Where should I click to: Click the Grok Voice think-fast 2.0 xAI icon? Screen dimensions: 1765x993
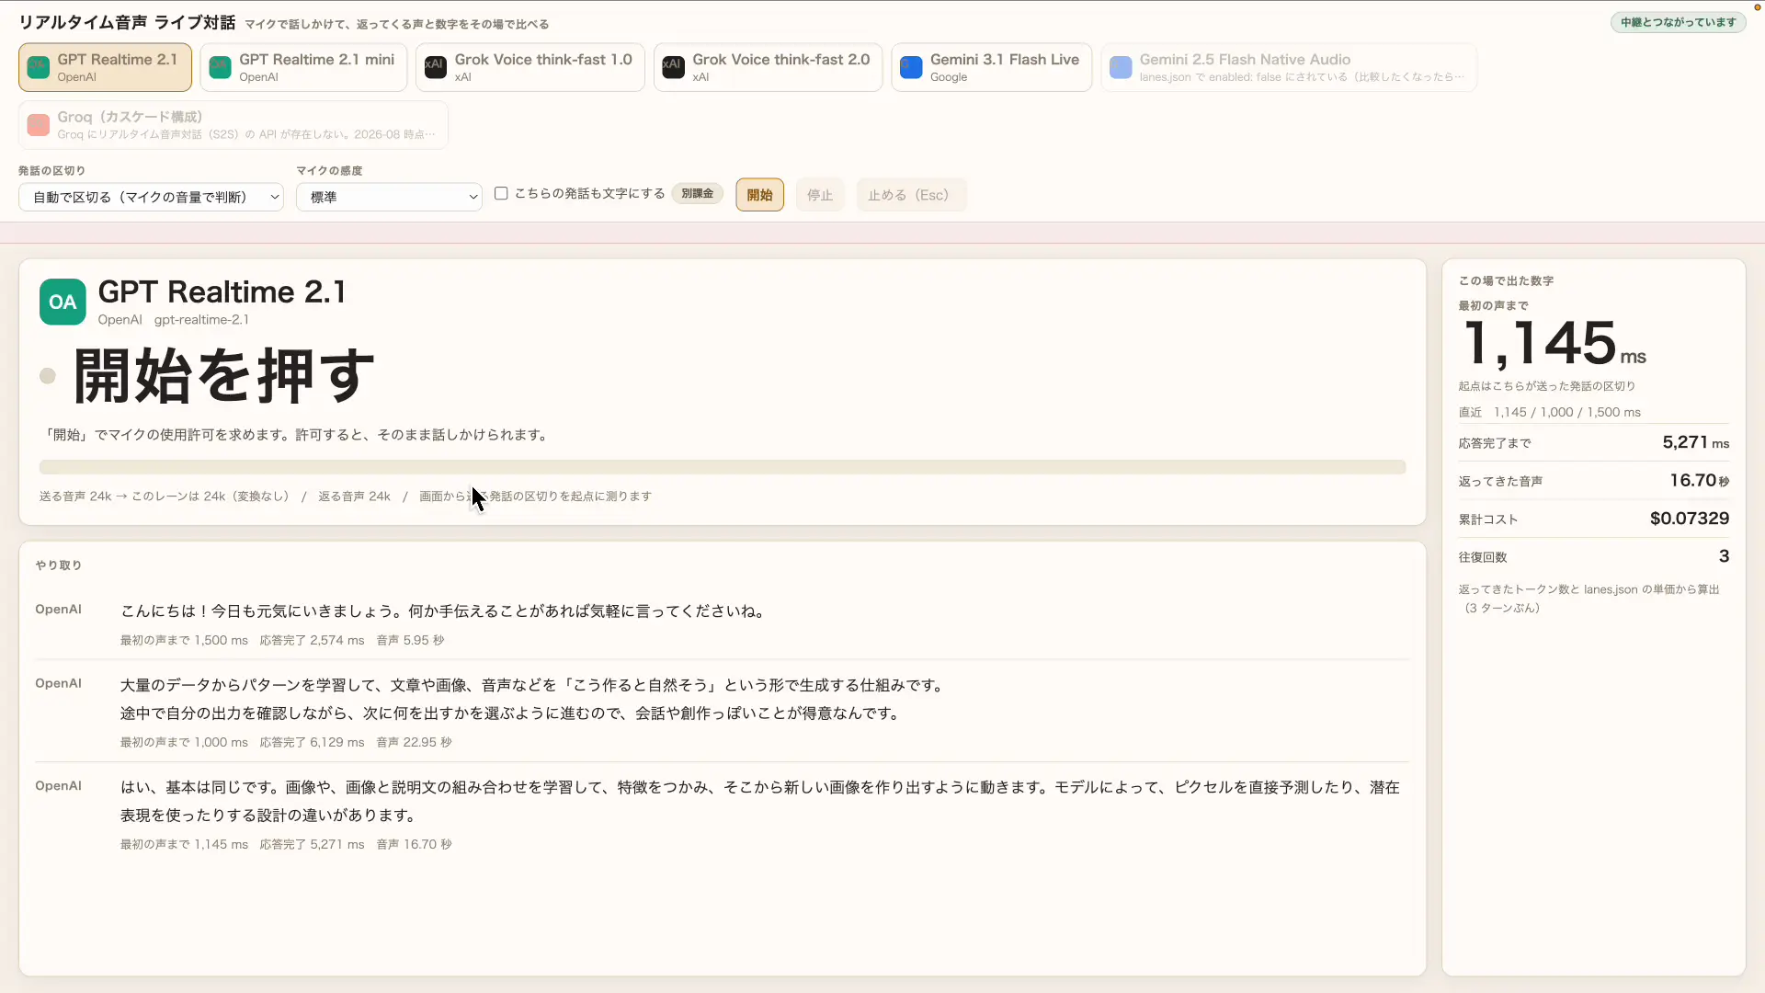673,67
